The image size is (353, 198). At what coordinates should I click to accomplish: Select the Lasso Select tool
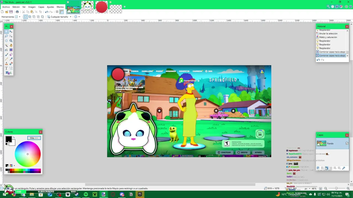coord(6,36)
